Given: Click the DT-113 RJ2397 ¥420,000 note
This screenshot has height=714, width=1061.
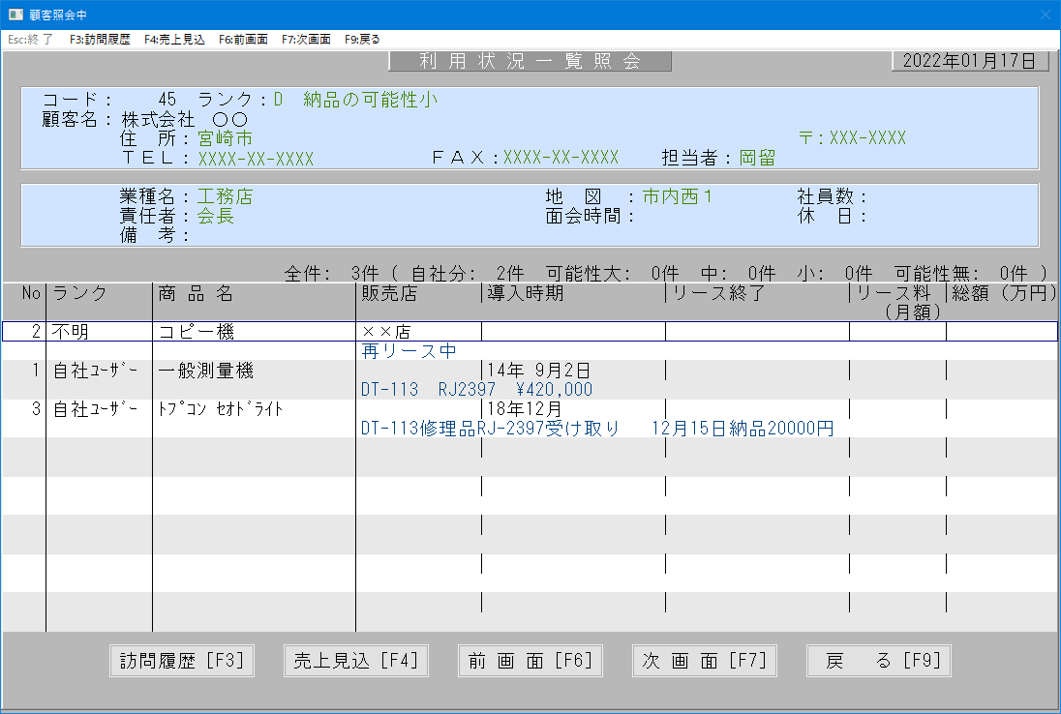Looking at the screenshot, I should [x=476, y=390].
